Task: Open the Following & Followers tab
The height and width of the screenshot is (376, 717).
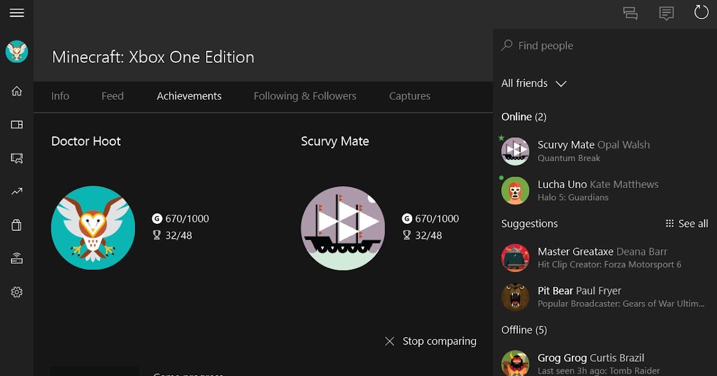Action: point(305,96)
